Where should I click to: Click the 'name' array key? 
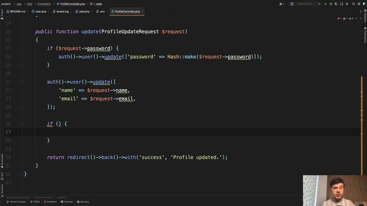tap(67, 90)
